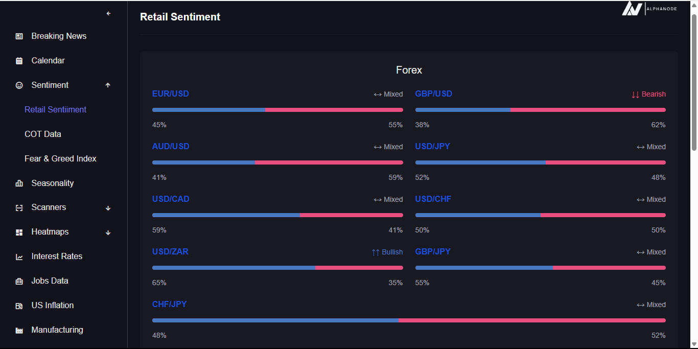Click the Manufacturing factory icon
Image resolution: width=698 pixels, height=349 pixels.
point(19,331)
